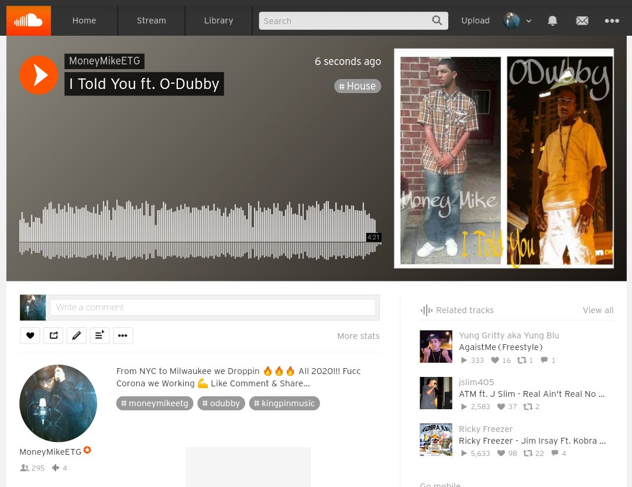This screenshot has height=487, width=632.
Task: Open the Stream tab
Action: click(x=151, y=20)
